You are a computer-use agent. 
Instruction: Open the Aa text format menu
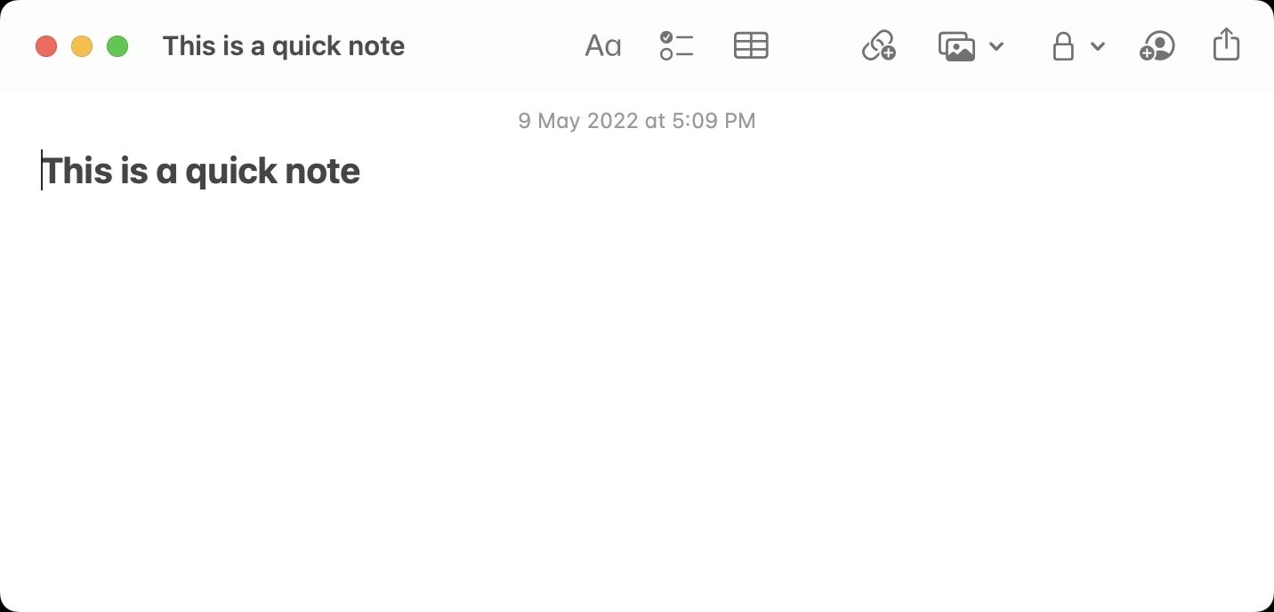coord(602,46)
